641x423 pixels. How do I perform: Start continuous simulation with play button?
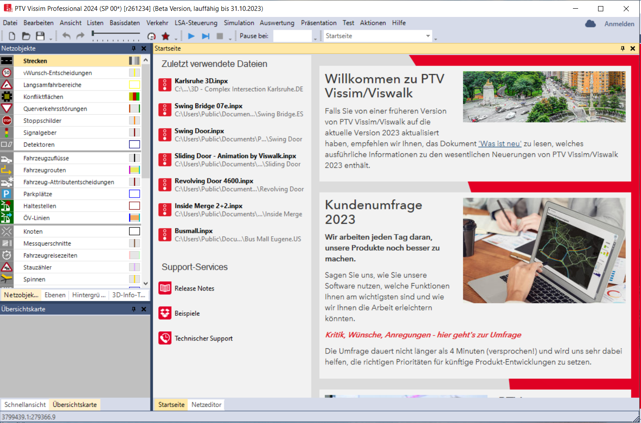click(191, 36)
